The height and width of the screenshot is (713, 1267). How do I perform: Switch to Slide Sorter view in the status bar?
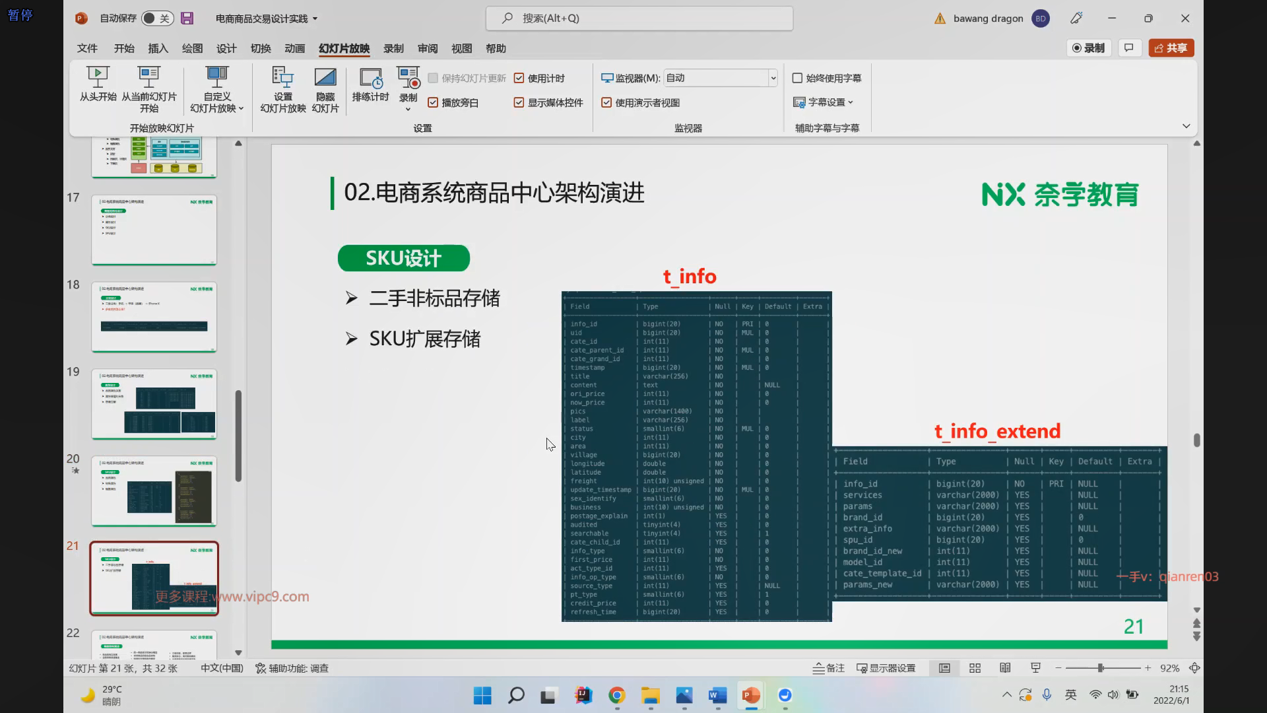975,668
